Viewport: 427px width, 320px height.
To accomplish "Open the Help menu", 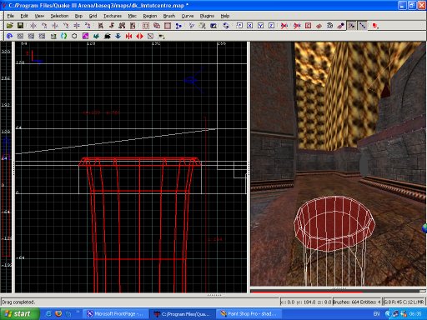I will pyautogui.click(x=225, y=16).
